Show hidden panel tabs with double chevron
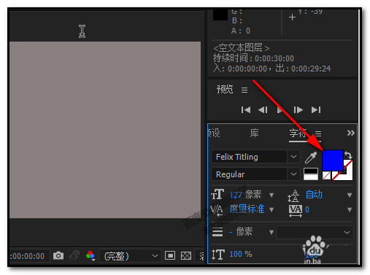370x275 pixels. [351, 133]
